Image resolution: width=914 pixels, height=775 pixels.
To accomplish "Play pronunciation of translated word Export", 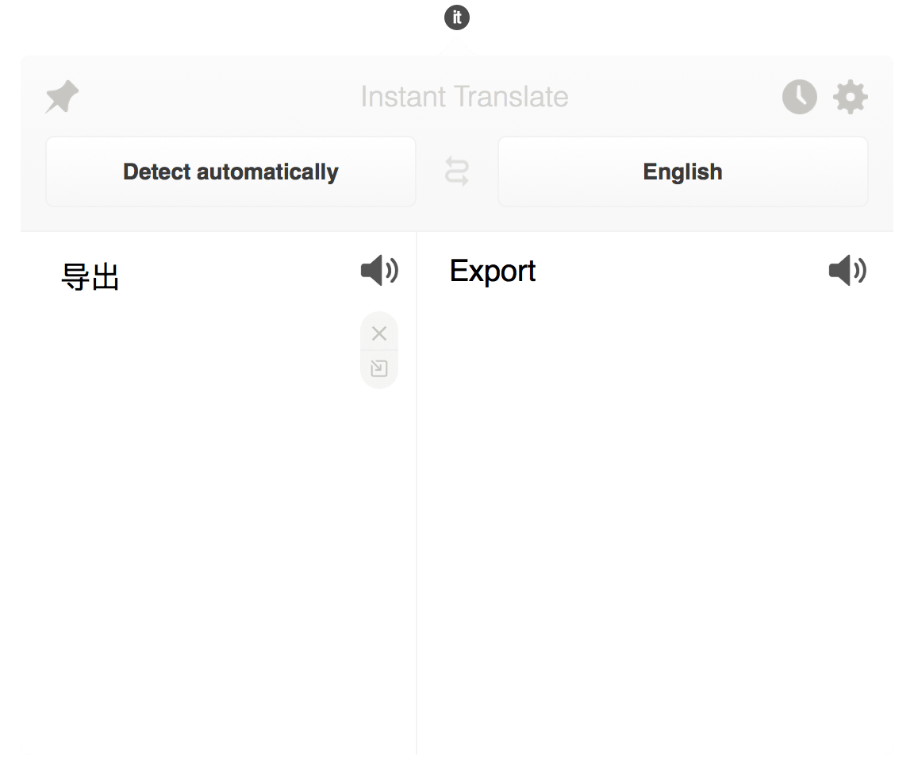I will click(x=847, y=270).
